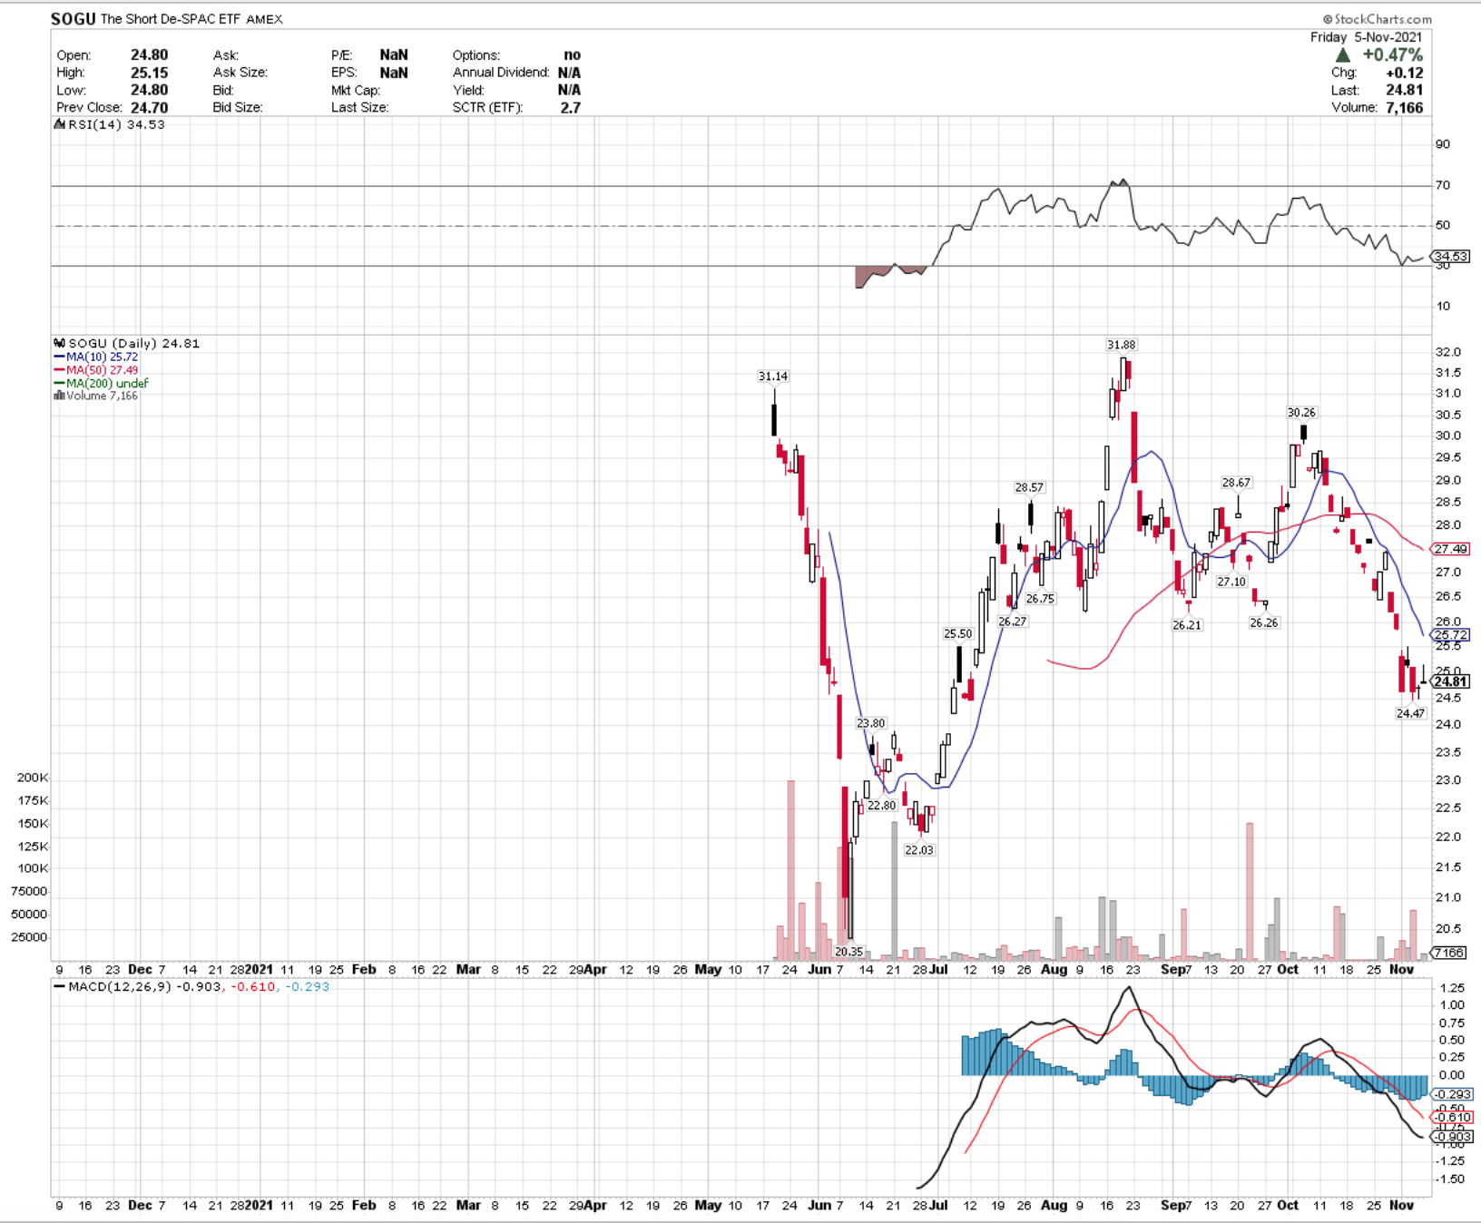Select the 31.14 high price label
The height and width of the screenshot is (1223, 1481).
coord(773,376)
